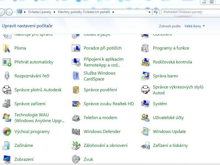Open the address bar history dropdown arrow

[149, 12]
